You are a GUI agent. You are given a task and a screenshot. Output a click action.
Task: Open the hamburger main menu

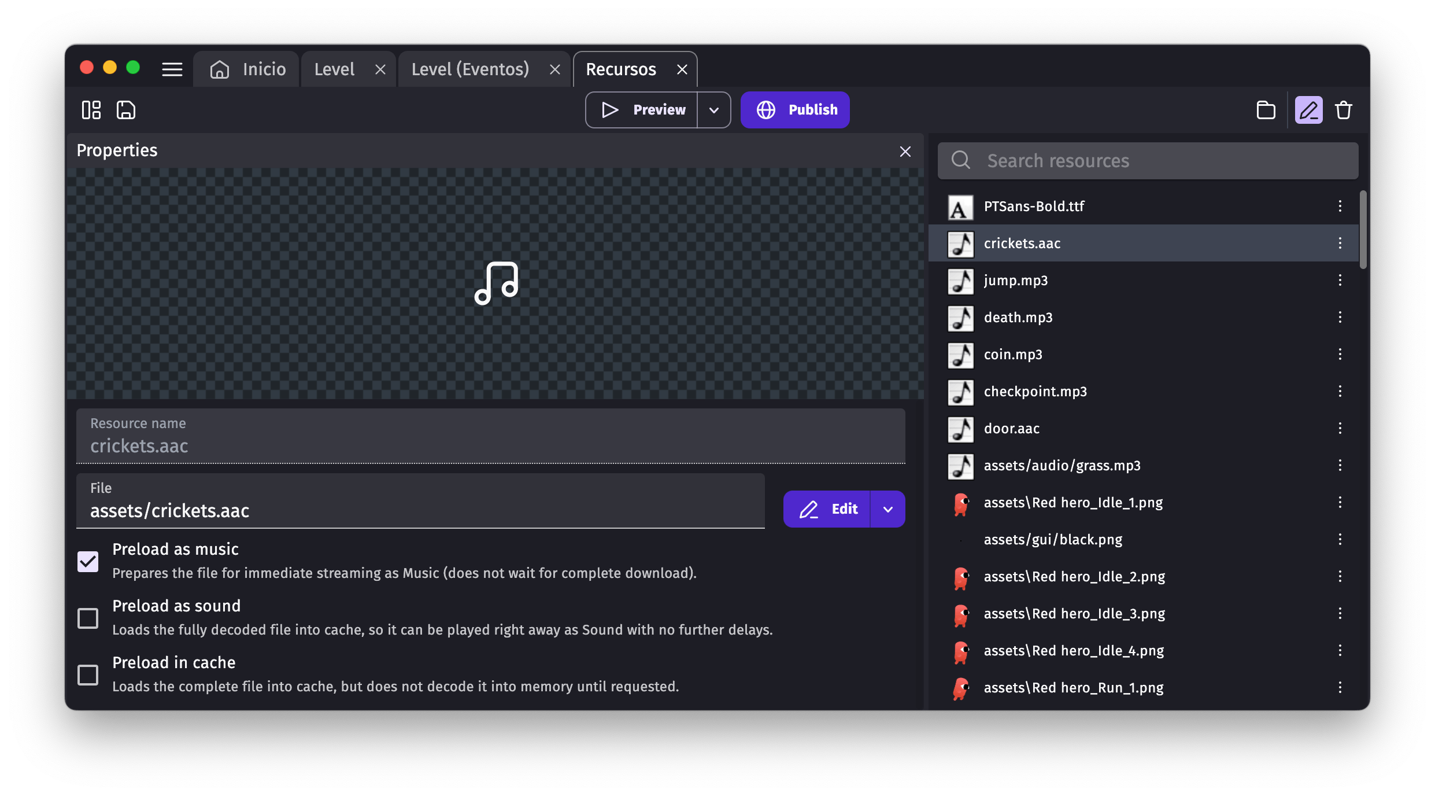[172, 69]
